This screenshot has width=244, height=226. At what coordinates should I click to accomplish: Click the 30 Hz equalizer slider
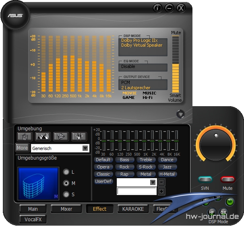pos(104,140)
